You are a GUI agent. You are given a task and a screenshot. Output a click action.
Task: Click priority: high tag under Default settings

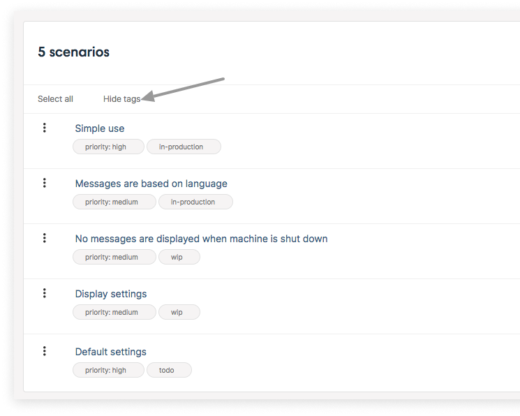click(x=108, y=370)
